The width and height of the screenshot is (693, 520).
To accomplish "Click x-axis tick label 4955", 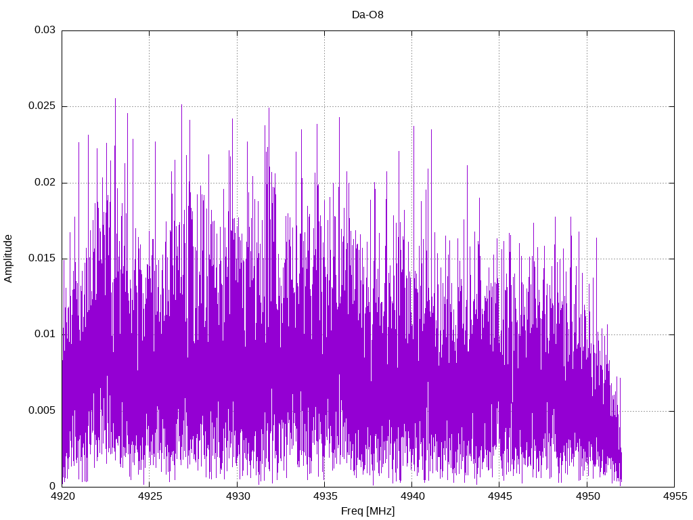I will (675, 496).
